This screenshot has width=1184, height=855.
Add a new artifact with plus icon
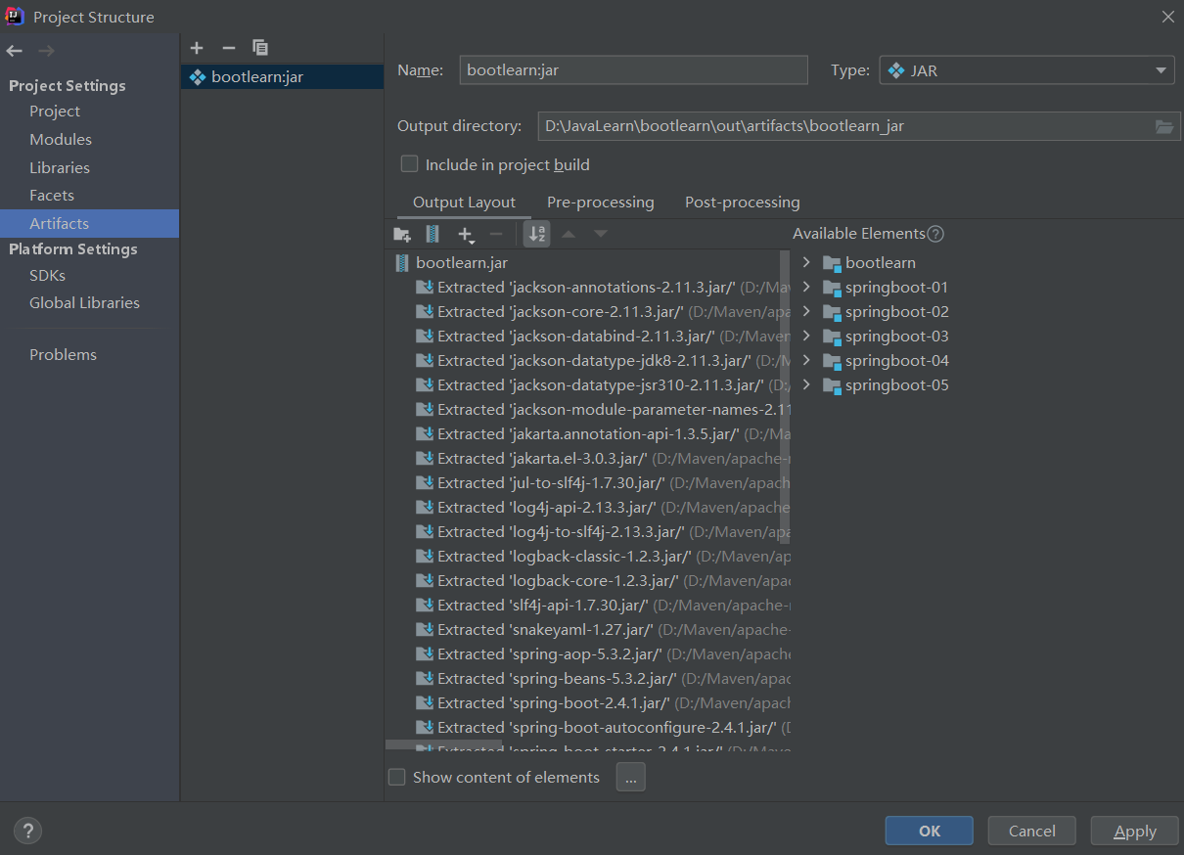197,48
